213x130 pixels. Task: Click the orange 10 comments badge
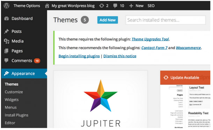[x=37, y=61]
